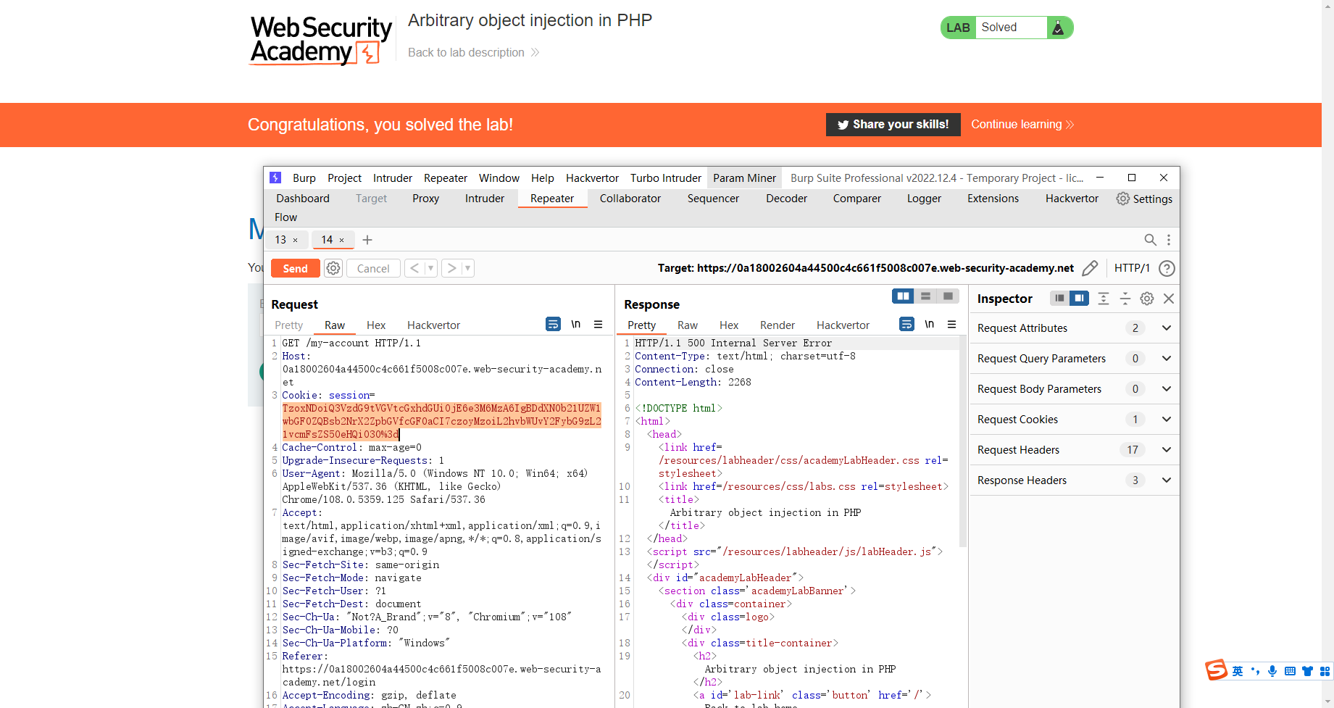Open Burp Settings gear
The width and height of the screenshot is (1334, 708).
click(1144, 199)
